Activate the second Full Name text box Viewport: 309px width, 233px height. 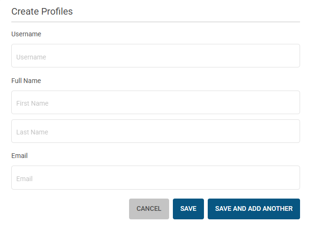coord(155,131)
